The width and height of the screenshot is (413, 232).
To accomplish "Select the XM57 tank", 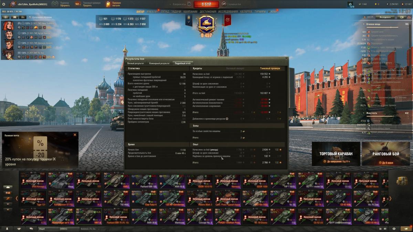I will coord(117,180).
